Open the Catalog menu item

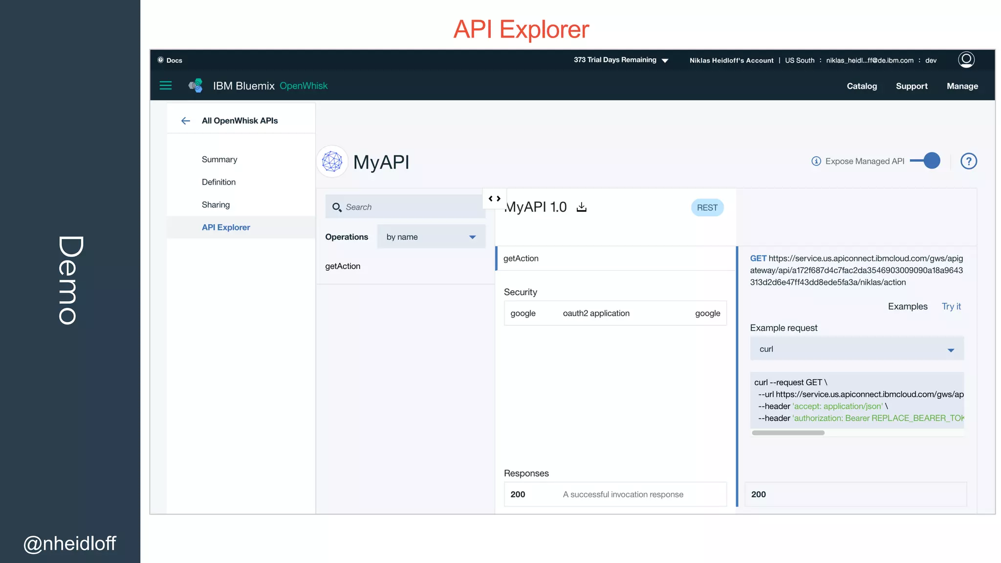point(862,86)
